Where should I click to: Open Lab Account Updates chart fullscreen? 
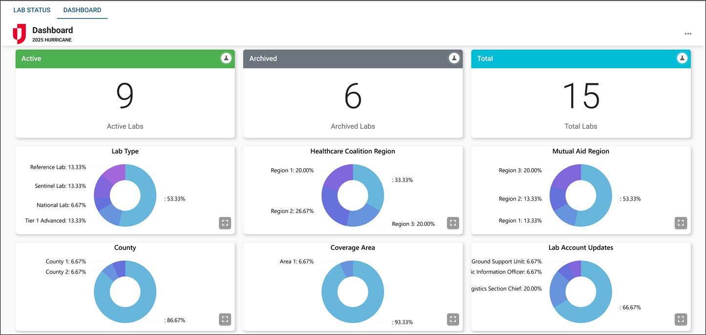pos(681,319)
